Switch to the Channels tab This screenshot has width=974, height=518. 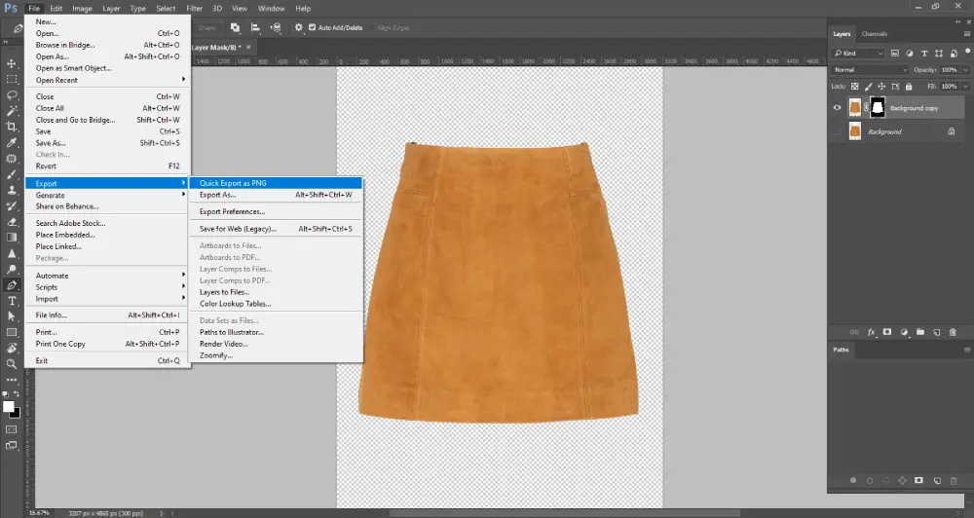click(874, 33)
